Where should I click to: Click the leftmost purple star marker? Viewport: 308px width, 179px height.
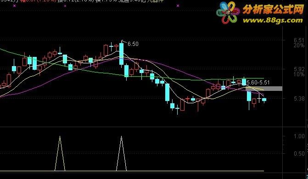click(x=14, y=6)
